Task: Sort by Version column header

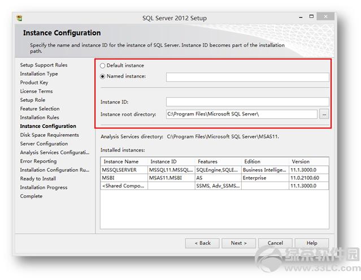Action: 308,162
